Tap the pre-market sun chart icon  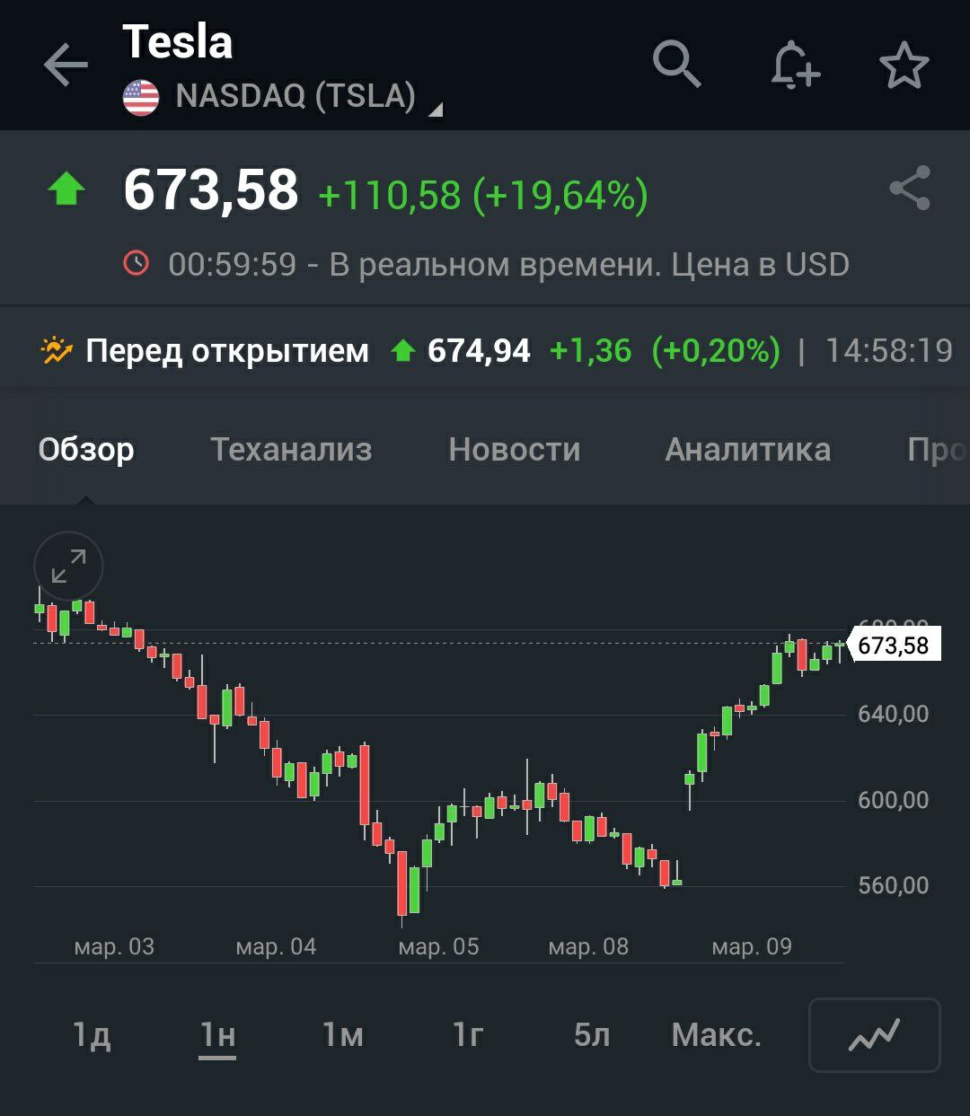pos(57,351)
